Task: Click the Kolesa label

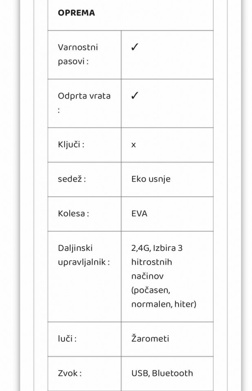Action: tap(73, 213)
